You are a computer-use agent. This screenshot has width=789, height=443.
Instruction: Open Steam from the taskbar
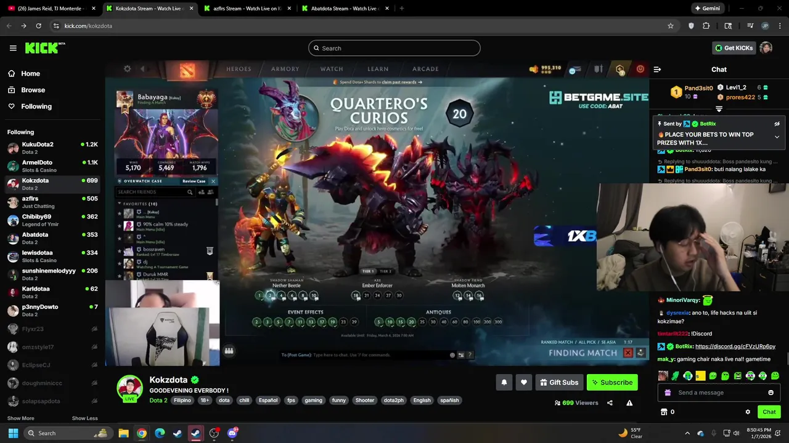pos(178,433)
